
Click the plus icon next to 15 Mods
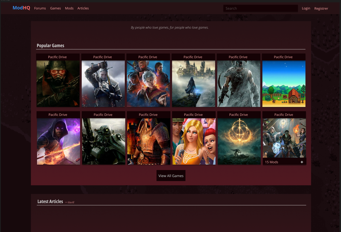coord(302,162)
